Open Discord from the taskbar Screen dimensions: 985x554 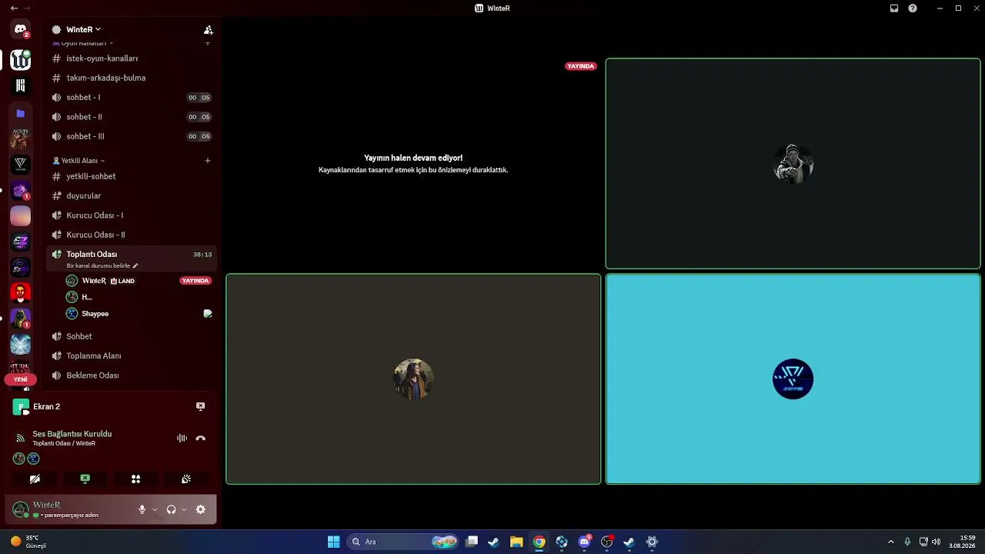[584, 542]
